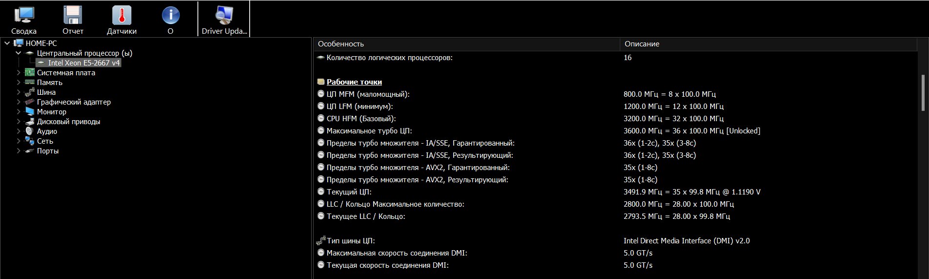This screenshot has height=279, width=929.
Task: Collapse the HOME-PC root node
Action: point(7,43)
